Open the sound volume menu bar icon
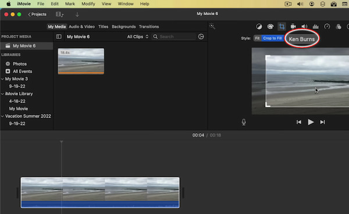The height and width of the screenshot is (214, 349). (x=300, y=4)
